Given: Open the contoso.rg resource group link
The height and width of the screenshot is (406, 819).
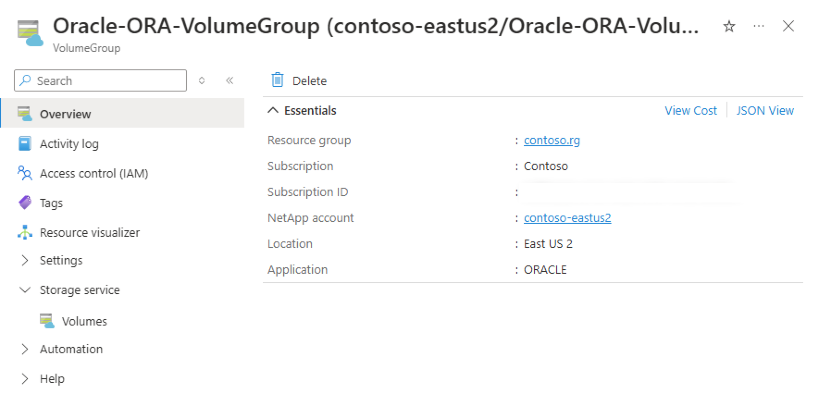Looking at the screenshot, I should click(x=552, y=140).
